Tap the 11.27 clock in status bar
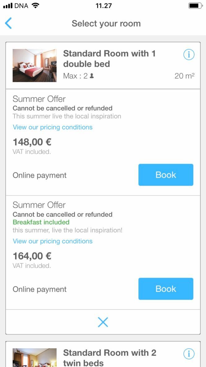The height and width of the screenshot is (367, 206). point(103,6)
